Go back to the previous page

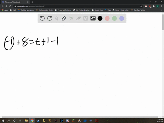pyautogui.click(x=3, y=6)
